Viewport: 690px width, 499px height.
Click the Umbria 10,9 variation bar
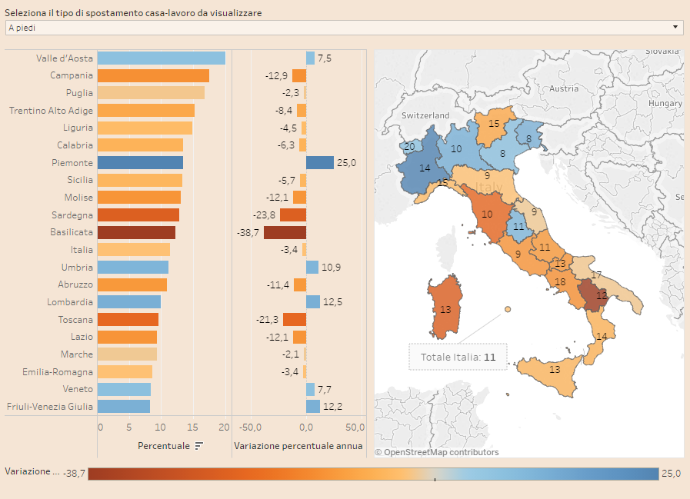(312, 268)
